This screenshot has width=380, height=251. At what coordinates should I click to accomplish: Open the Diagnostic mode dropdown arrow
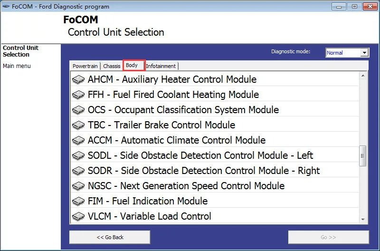click(x=364, y=53)
